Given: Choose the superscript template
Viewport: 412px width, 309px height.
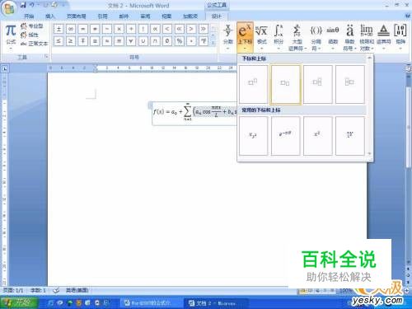Looking at the screenshot, I should pyautogui.click(x=253, y=84).
